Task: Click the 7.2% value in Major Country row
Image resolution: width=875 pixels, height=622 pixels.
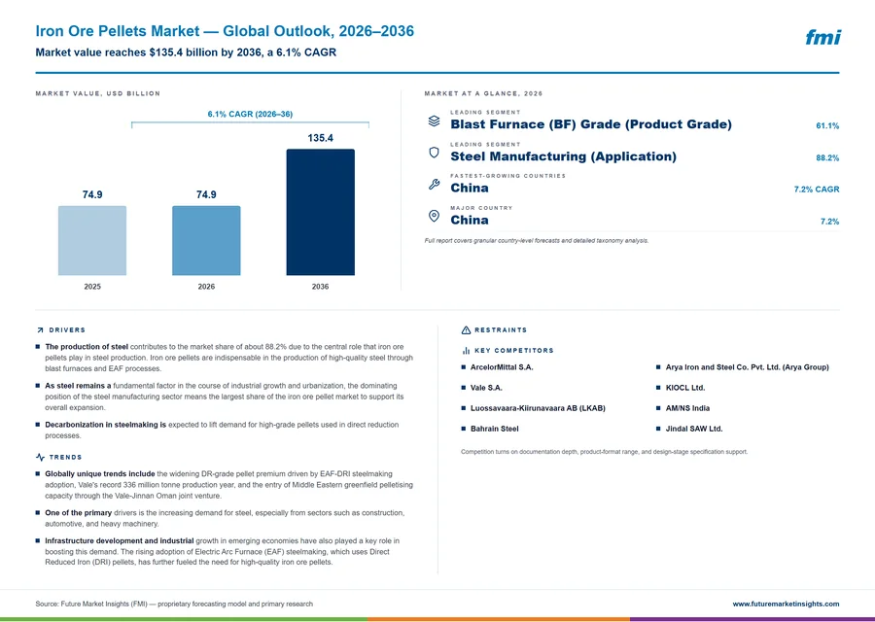Action: [830, 222]
